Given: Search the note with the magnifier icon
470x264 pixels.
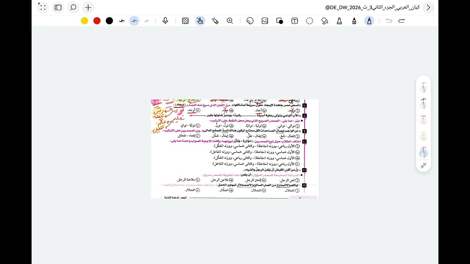Looking at the screenshot, I should (73, 7).
